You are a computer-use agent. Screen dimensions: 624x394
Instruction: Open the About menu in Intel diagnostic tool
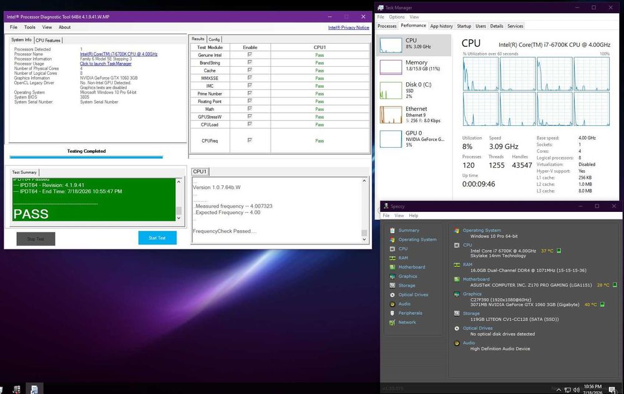[64, 27]
